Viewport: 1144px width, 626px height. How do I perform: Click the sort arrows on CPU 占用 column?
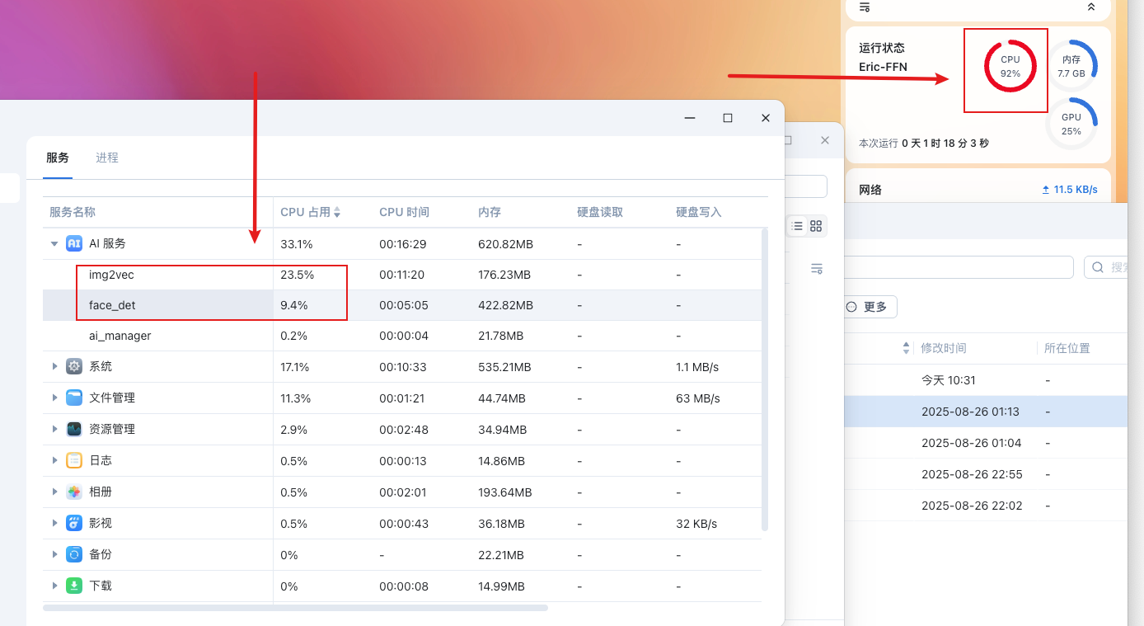coord(337,213)
